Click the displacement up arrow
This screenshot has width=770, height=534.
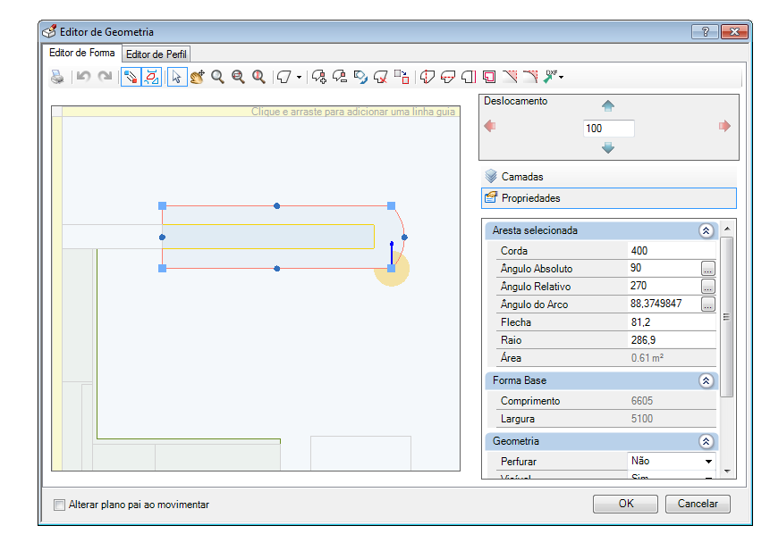[608, 105]
